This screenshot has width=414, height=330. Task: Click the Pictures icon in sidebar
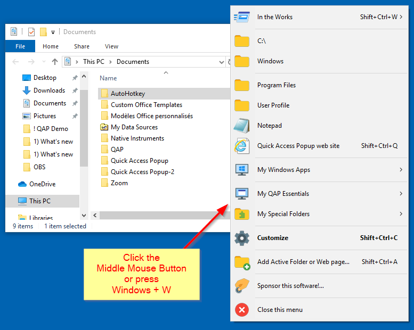27,116
